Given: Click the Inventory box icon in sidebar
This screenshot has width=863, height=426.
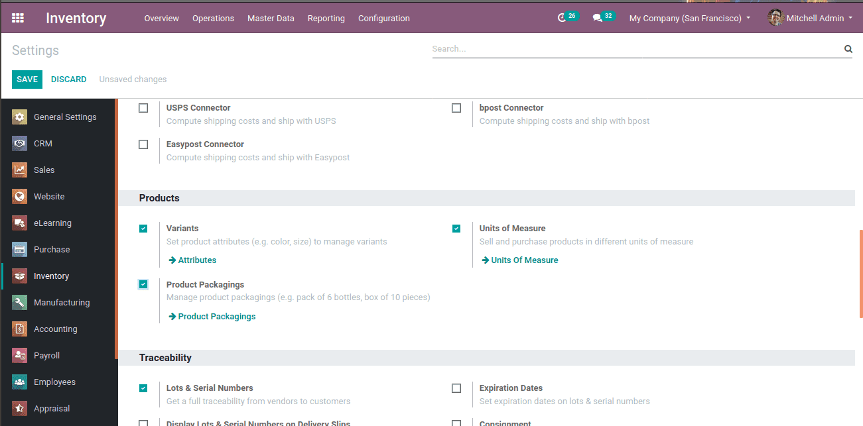Looking at the screenshot, I should pos(20,276).
